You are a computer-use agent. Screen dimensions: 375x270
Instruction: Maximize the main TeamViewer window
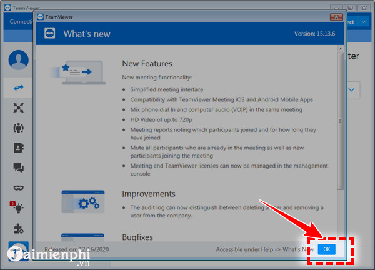(351, 8)
